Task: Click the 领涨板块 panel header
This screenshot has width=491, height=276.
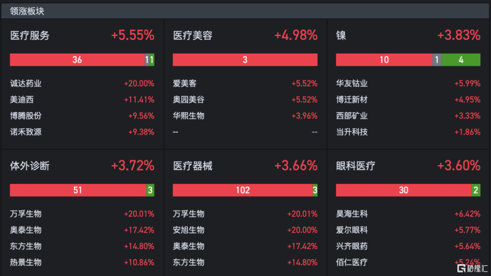Action: (27, 11)
